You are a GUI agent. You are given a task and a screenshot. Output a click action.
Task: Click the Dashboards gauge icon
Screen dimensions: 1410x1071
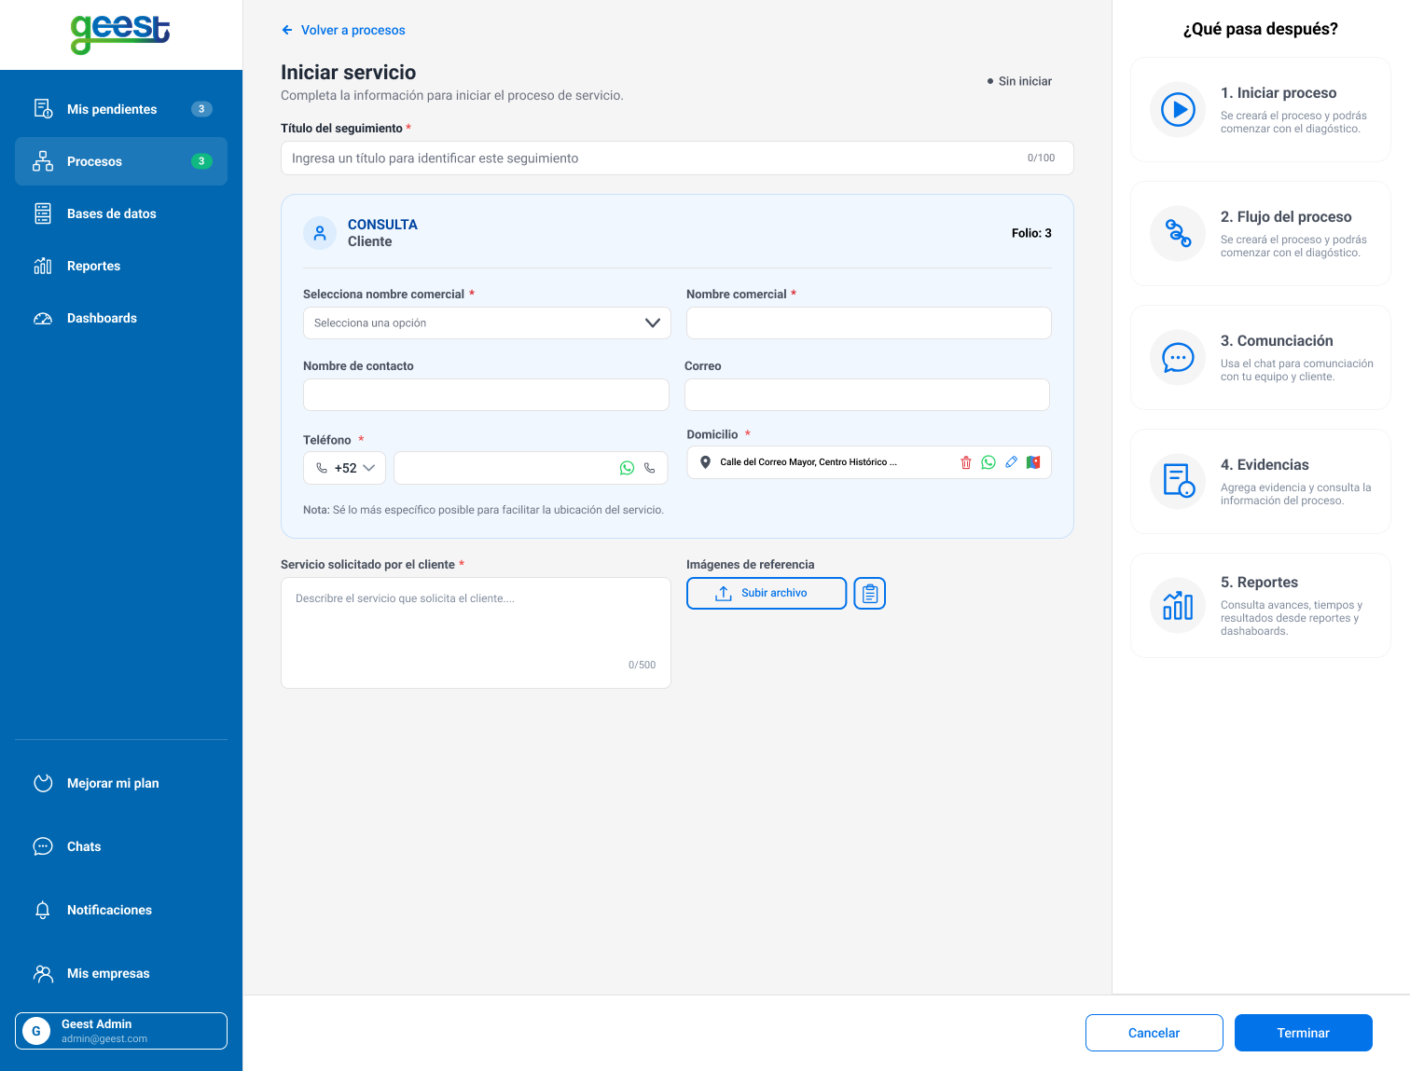(x=43, y=318)
